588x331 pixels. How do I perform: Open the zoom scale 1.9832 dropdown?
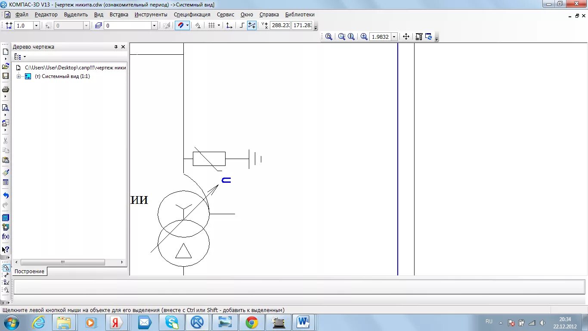coord(394,37)
